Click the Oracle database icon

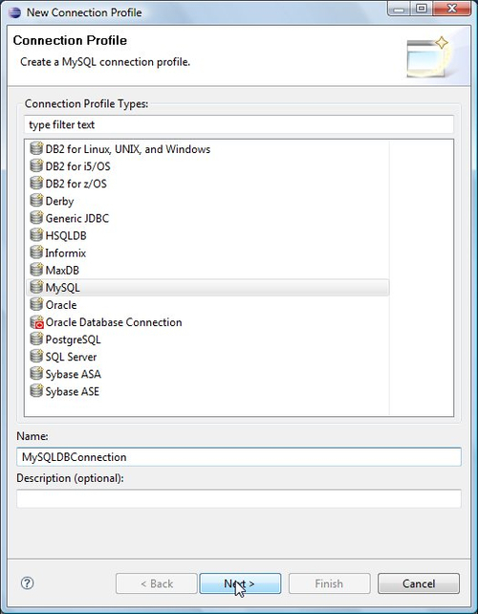(x=36, y=304)
